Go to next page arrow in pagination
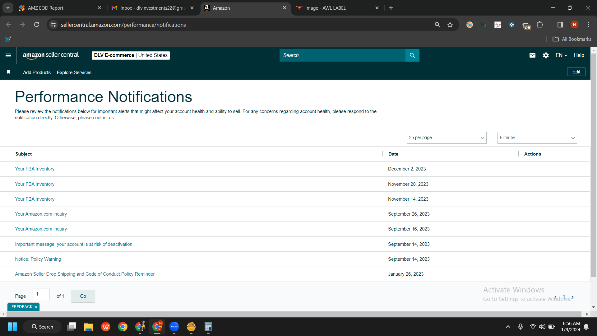Image resolution: width=597 pixels, height=336 pixels. (572, 297)
